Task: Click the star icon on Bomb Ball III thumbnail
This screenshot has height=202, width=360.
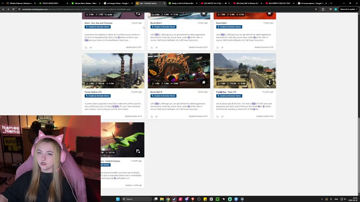Action: tap(204, 82)
